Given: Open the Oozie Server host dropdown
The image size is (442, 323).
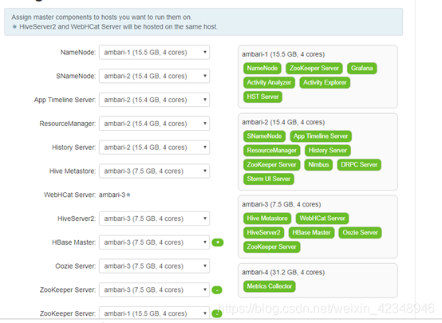Looking at the screenshot, I should [x=154, y=266].
